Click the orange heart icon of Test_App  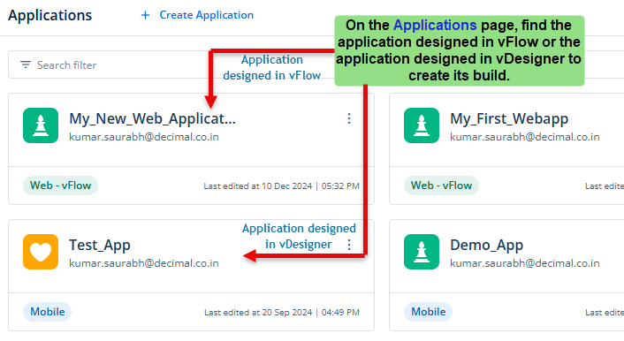click(x=41, y=252)
